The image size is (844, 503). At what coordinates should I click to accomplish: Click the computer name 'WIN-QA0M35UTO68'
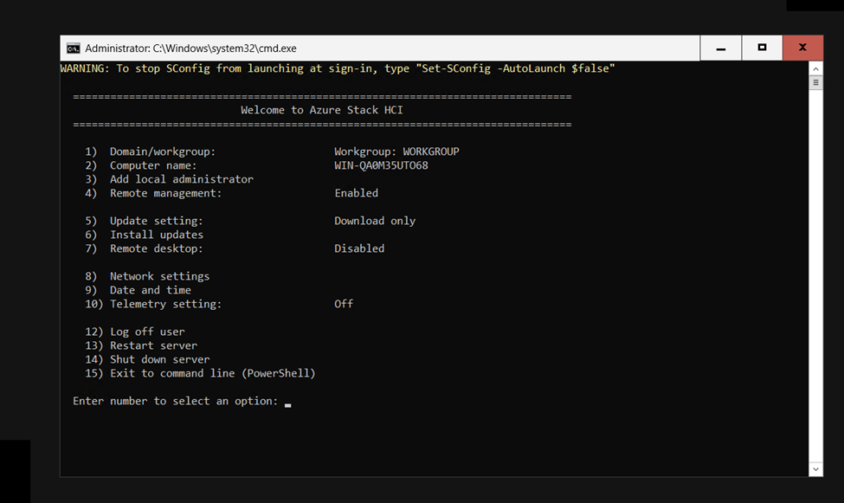point(381,166)
